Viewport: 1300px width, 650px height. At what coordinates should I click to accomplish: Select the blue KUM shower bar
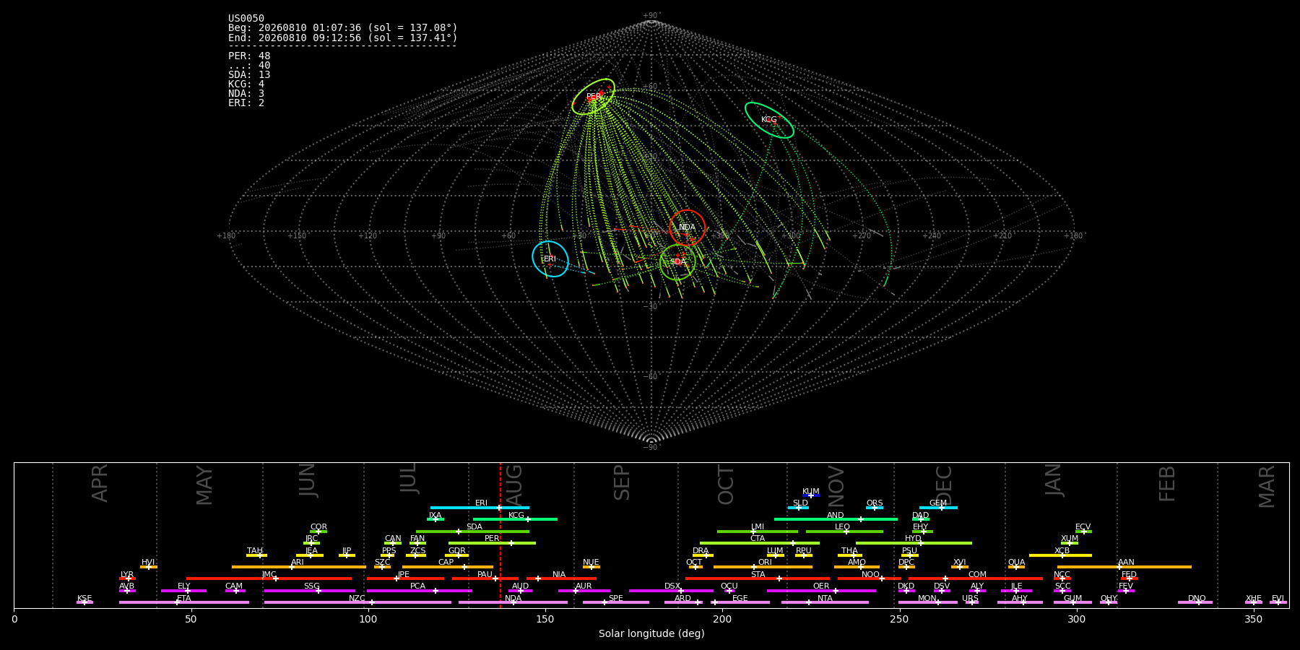point(811,495)
